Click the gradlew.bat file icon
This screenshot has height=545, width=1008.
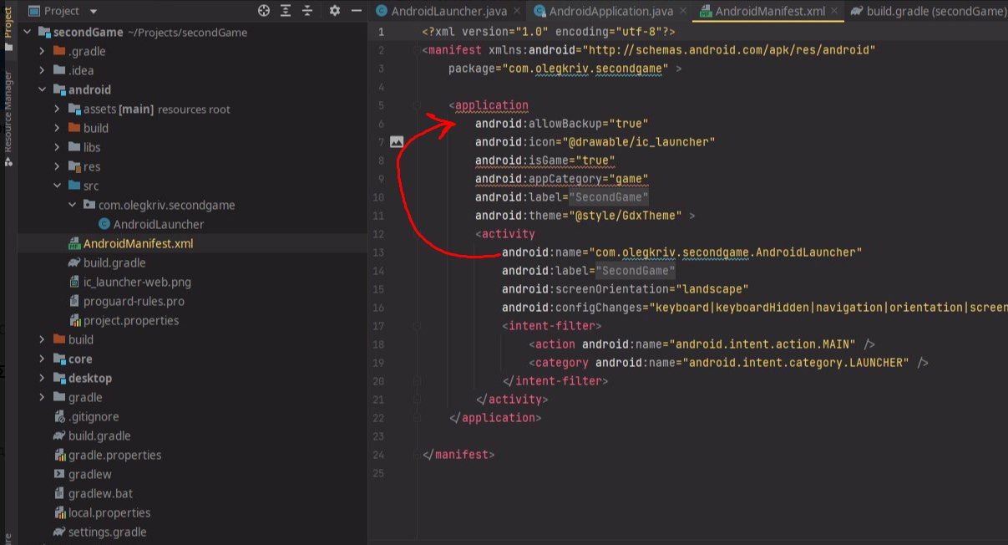tap(59, 493)
